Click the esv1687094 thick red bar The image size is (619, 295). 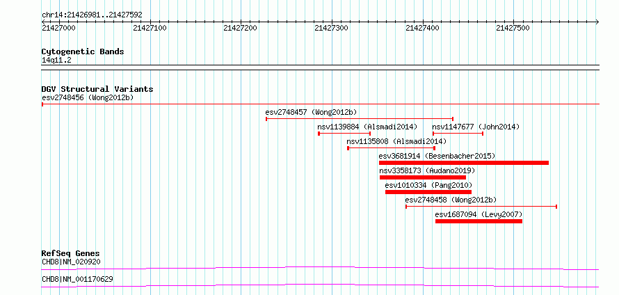(479, 221)
